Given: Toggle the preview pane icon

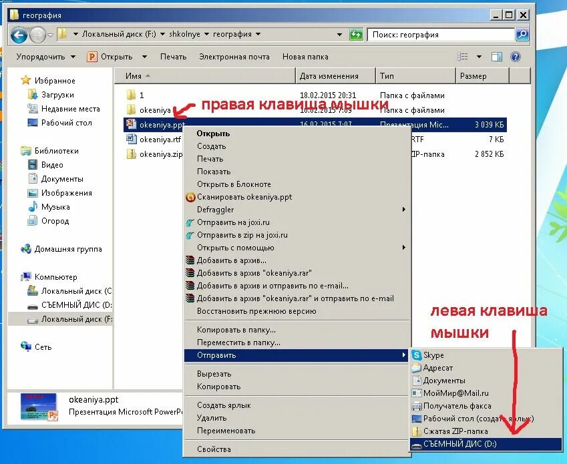Looking at the screenshot, I should (x=497, y=57).
